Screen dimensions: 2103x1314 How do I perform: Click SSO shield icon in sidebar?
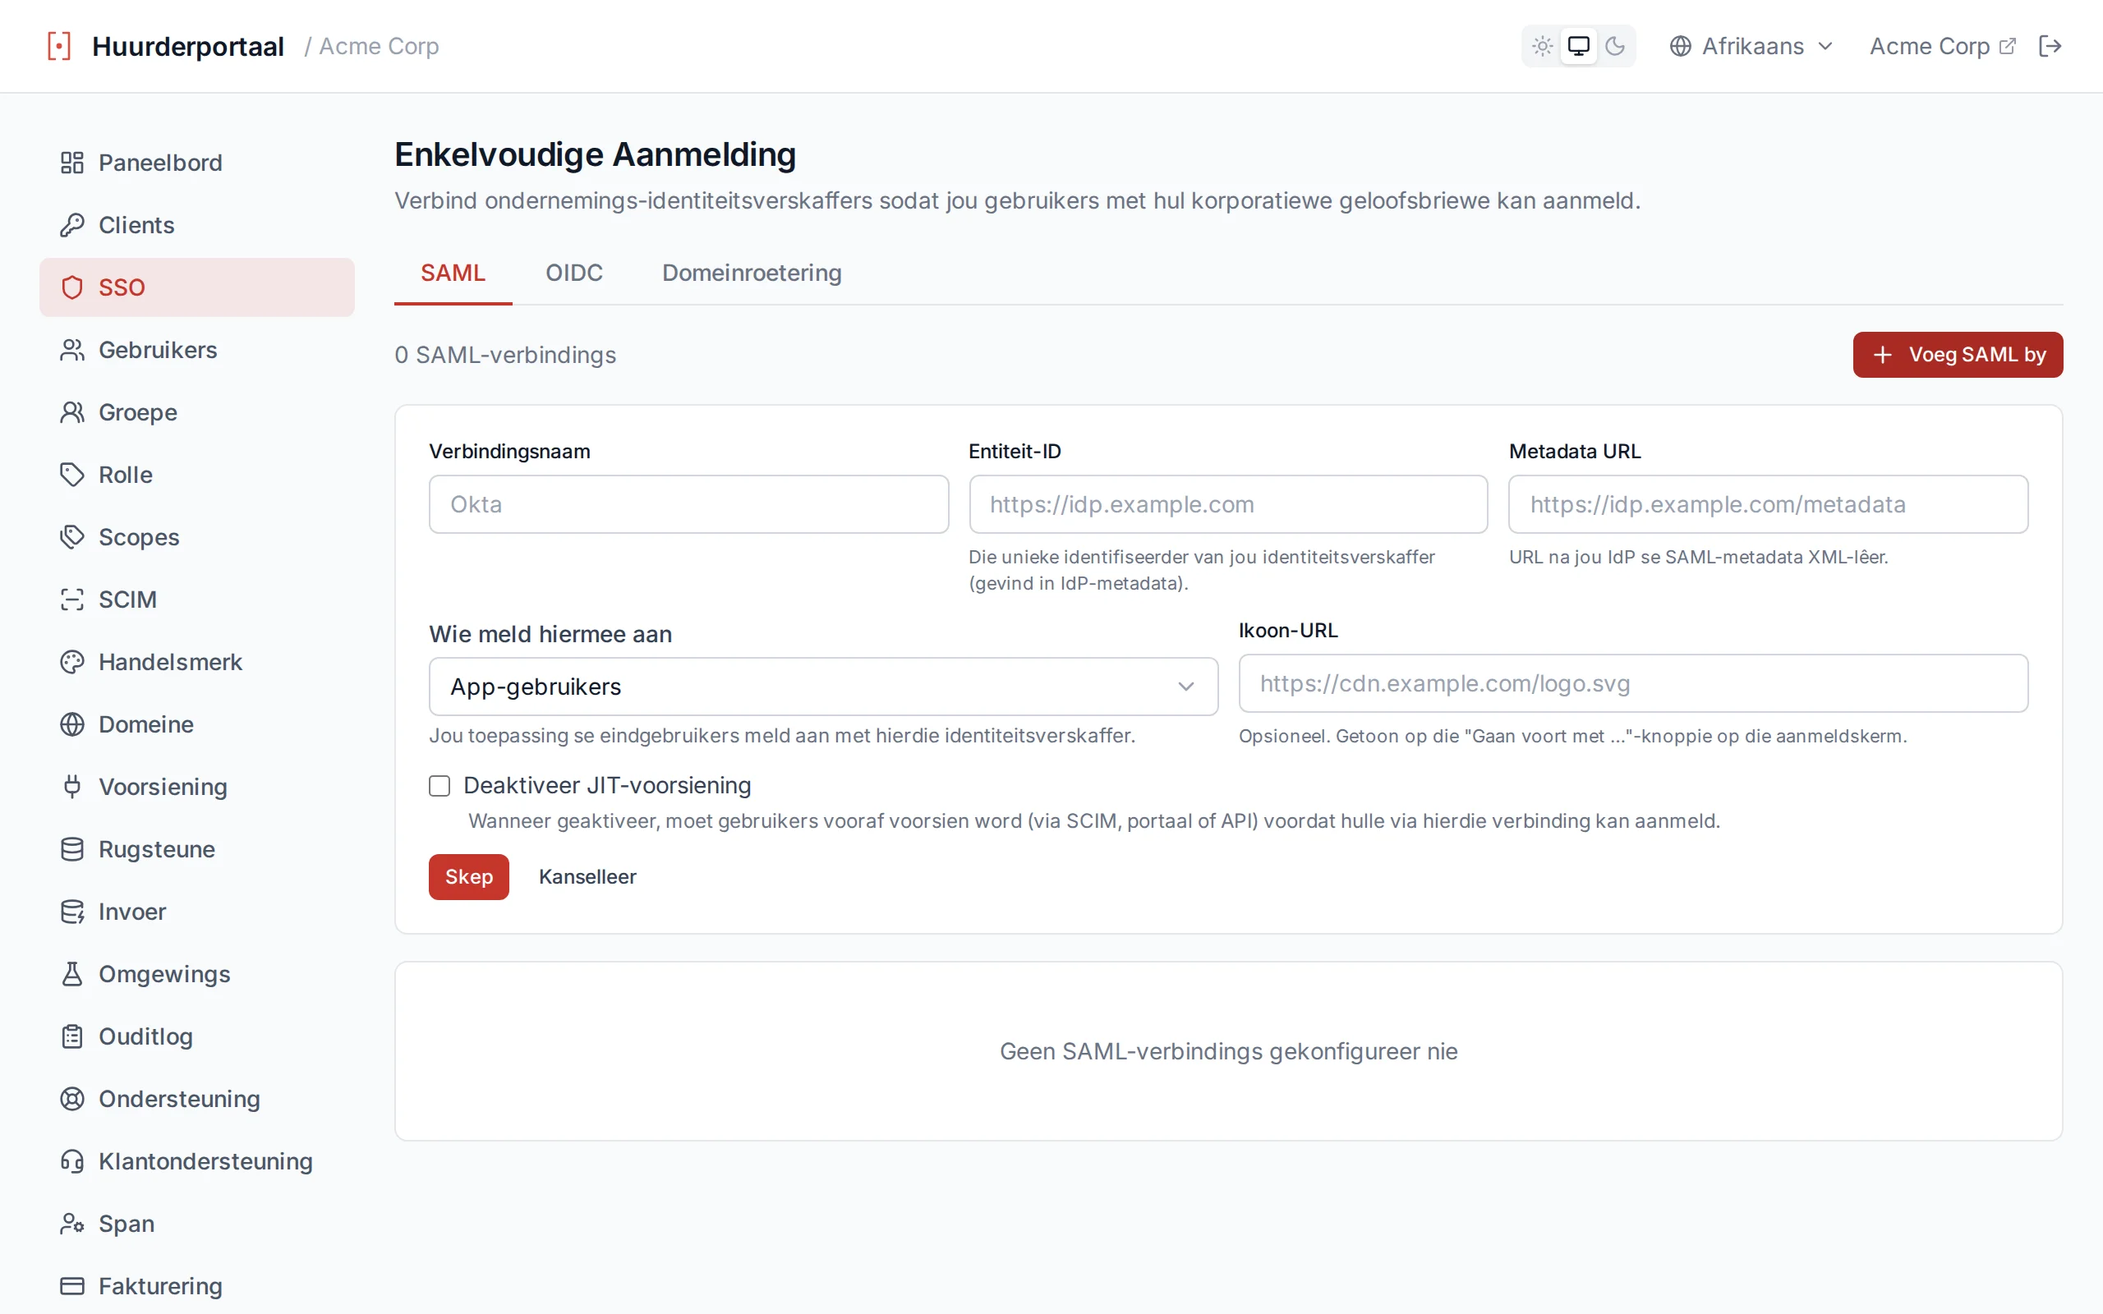tap(72, 287)
